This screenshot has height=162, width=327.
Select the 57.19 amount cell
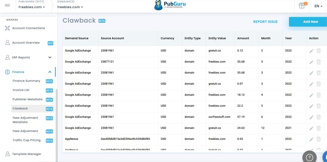tap(241, 117)
